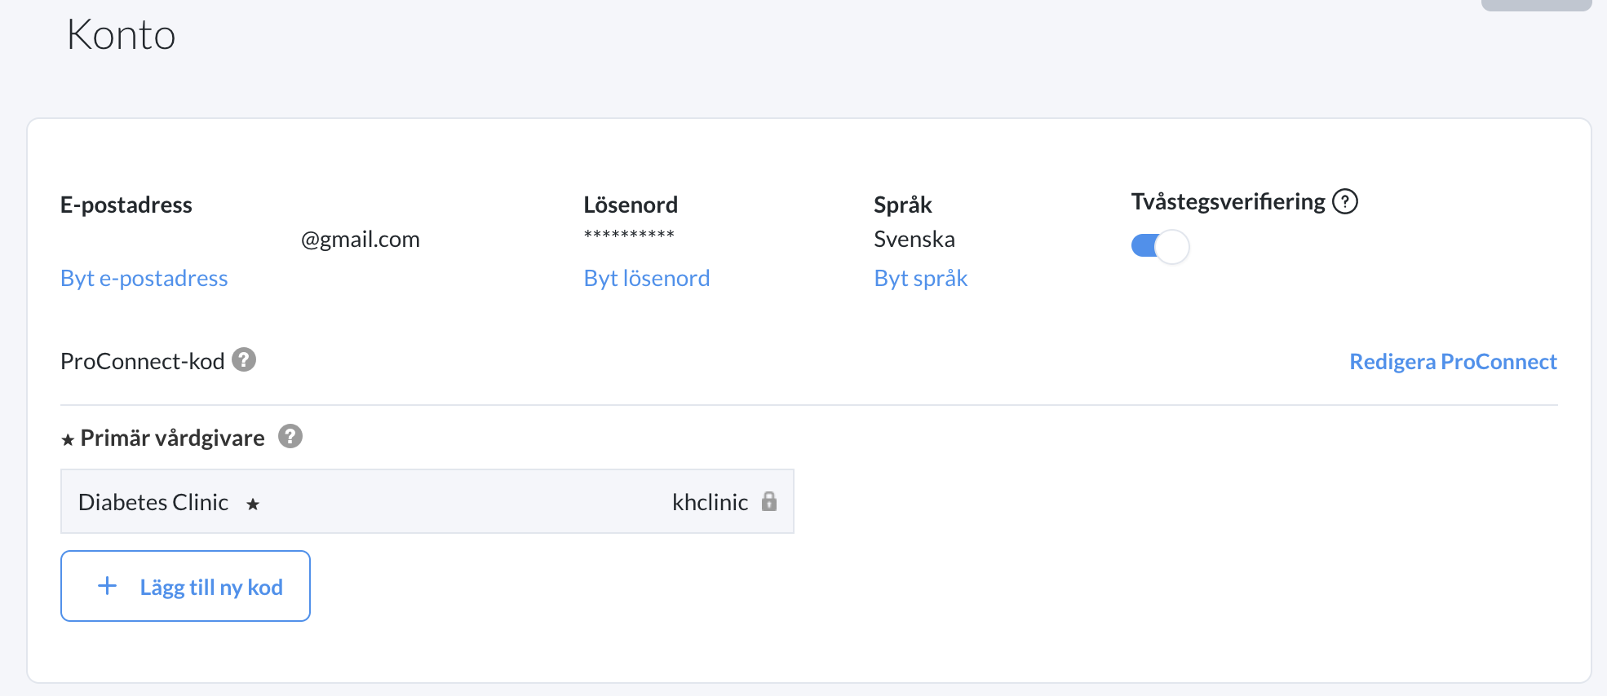
Task: Click the Primär vårdgivare help icon
Action: [x=290, y=436]
